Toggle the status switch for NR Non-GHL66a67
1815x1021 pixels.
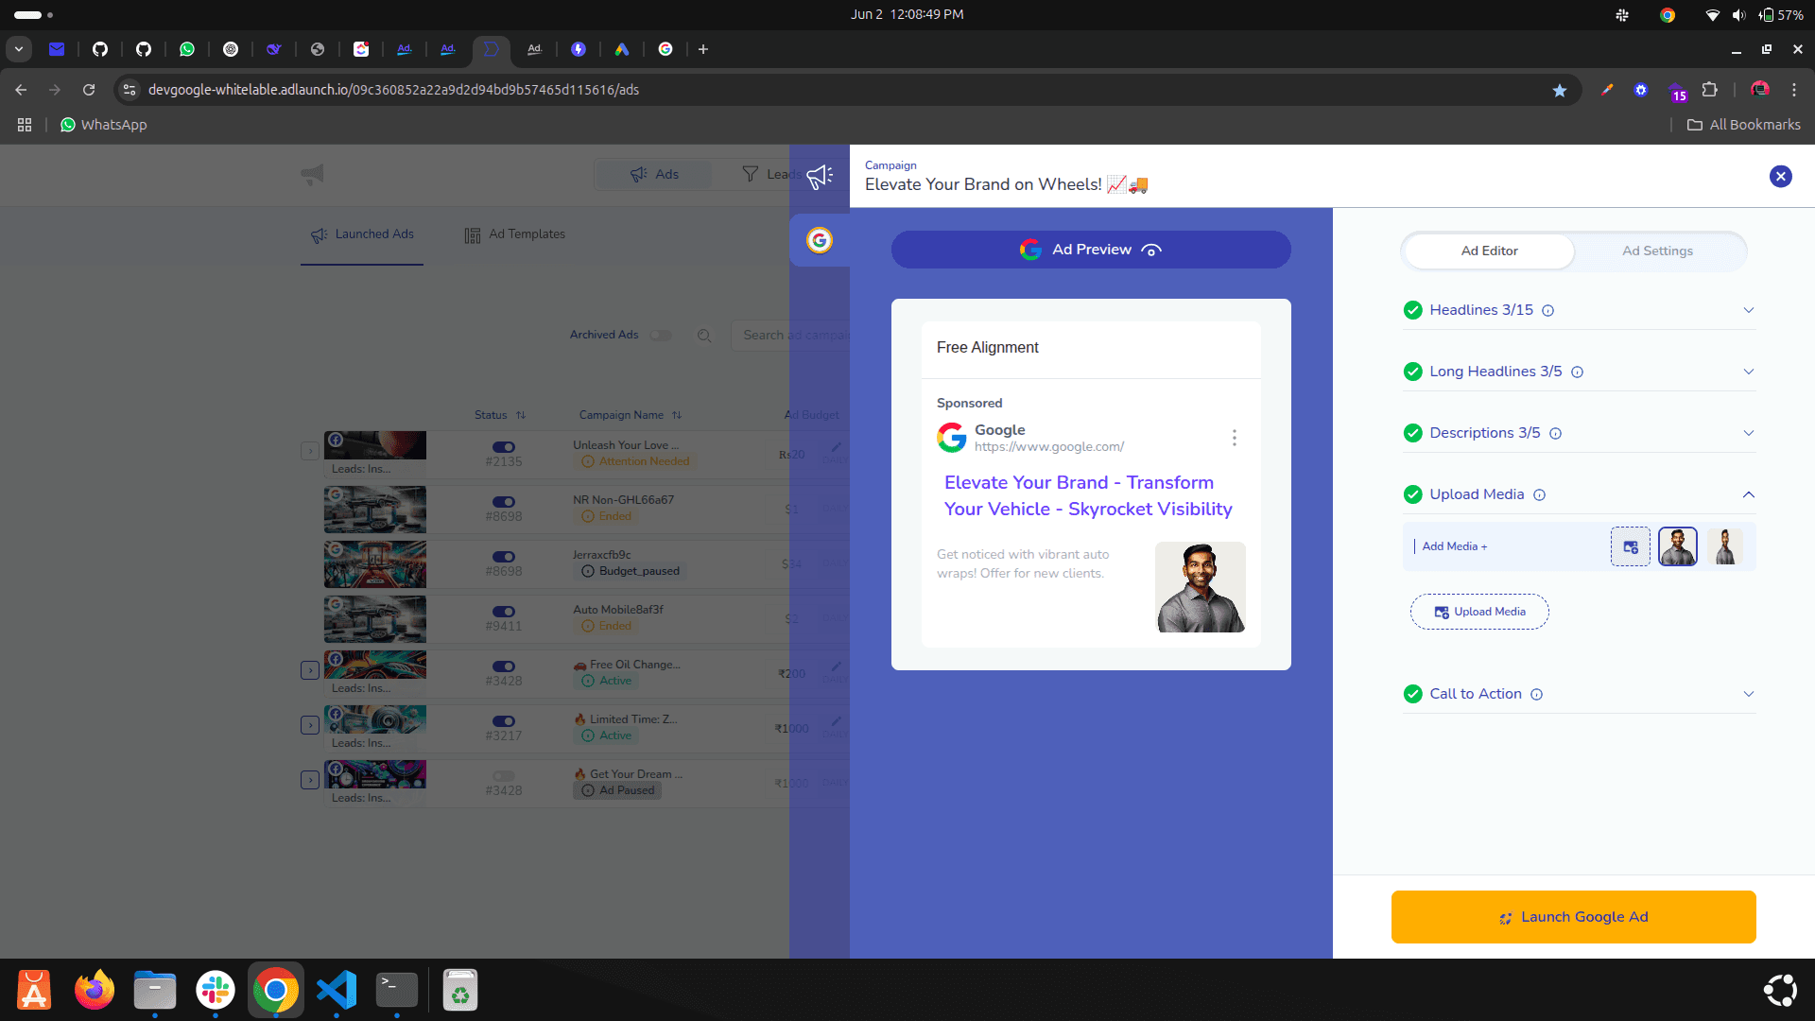tap(504, 502)
